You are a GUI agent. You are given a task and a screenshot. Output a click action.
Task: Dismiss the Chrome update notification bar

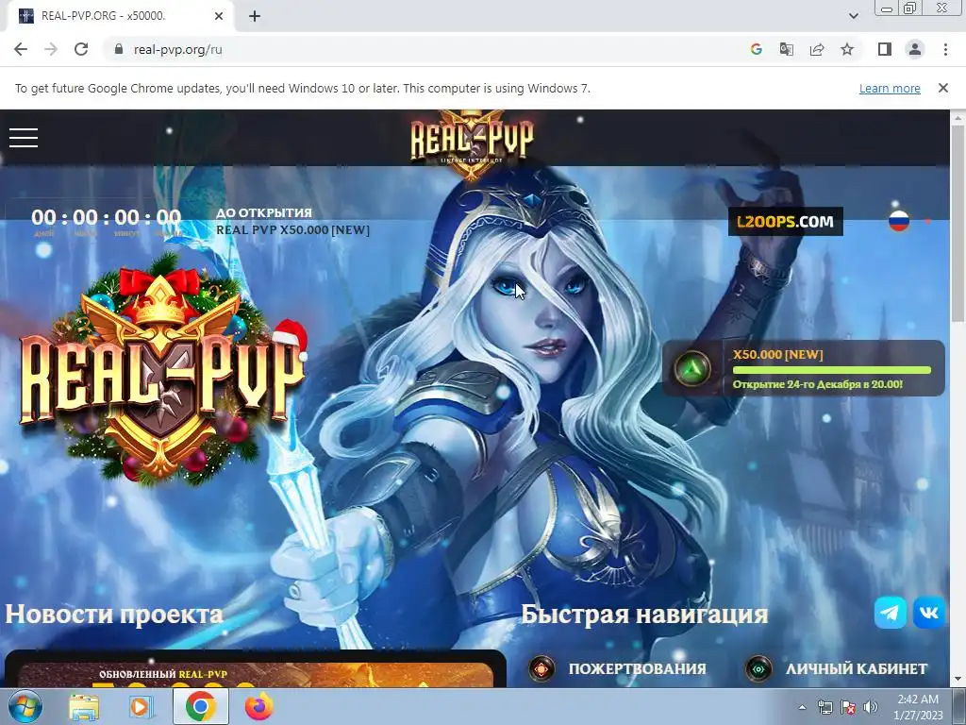coord(942,88)
